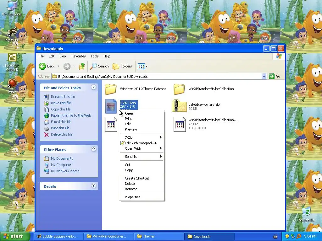Select pal-ddraw-binary.zip archive icon

[x=179, y=106]
